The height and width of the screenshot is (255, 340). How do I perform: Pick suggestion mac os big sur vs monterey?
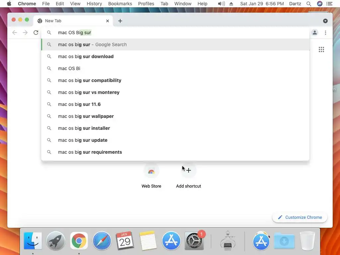click(x=175, y=92)
